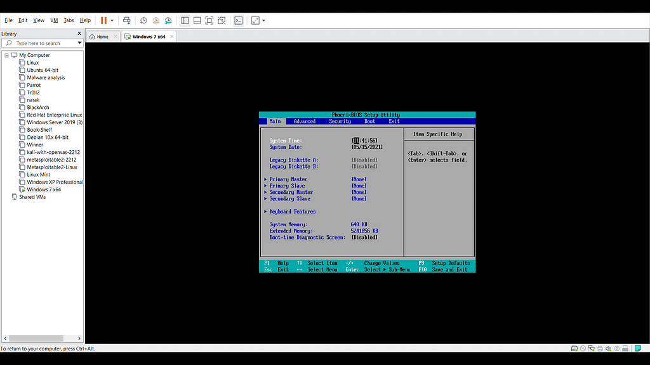Viewport: 650px width, 365px height.
Task: Click the Revert to snapshot toolbar icon
Action: coord(156,20)
